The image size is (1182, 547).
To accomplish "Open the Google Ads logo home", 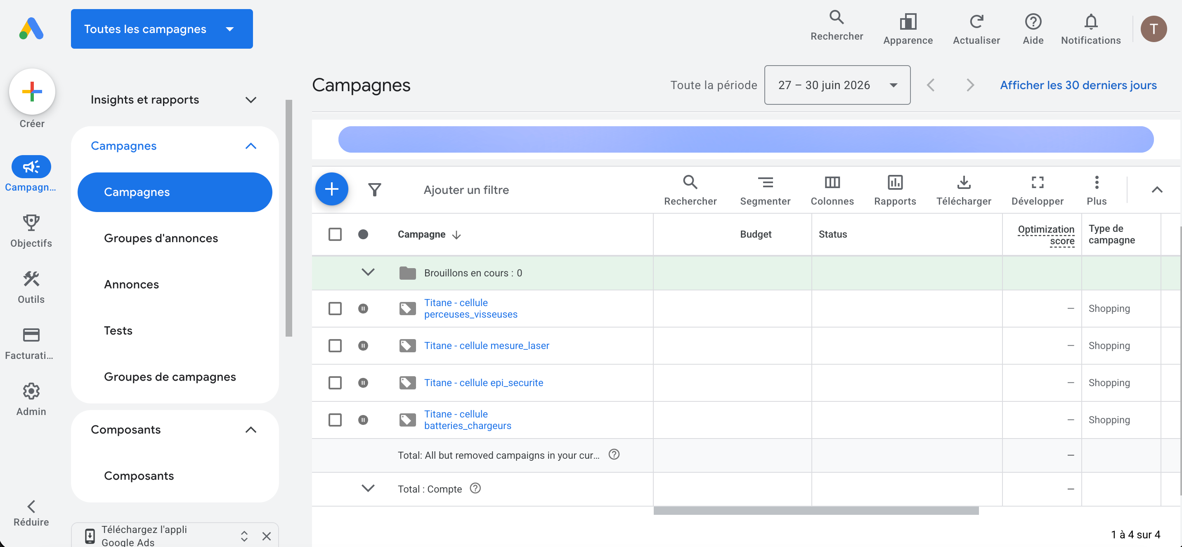I will tap(31, 29).
